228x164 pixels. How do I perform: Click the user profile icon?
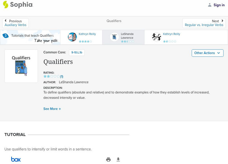click(x=210, y=5)
